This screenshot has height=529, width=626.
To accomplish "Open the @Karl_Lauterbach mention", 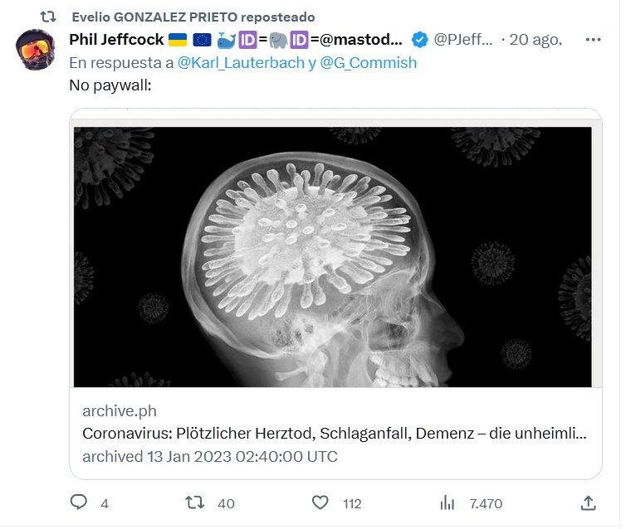I will click(241, 62).
